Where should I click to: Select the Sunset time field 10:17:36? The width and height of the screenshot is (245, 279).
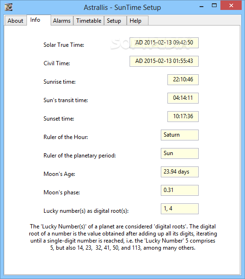click(183, 116)
